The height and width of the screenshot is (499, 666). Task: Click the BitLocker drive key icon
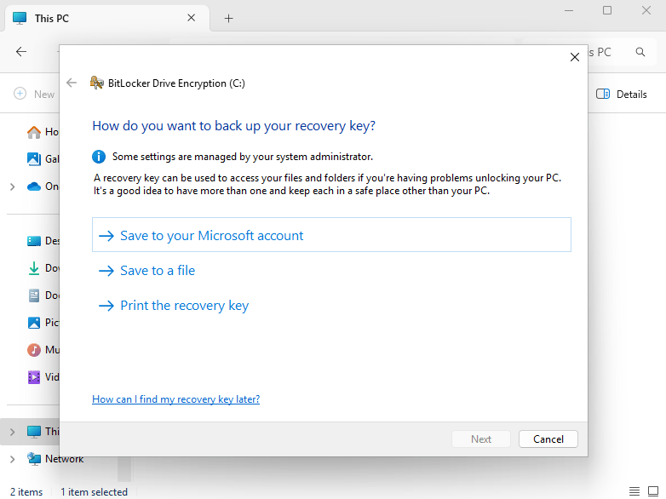[x=97, y=83]
